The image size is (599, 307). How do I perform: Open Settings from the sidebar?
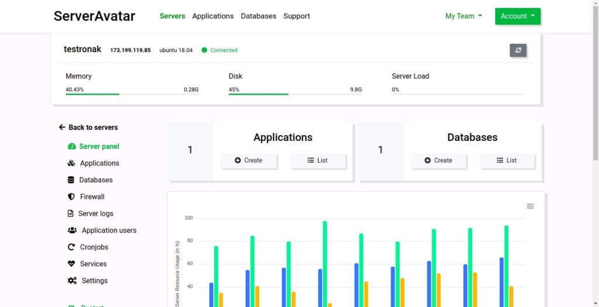click(88, 281)
